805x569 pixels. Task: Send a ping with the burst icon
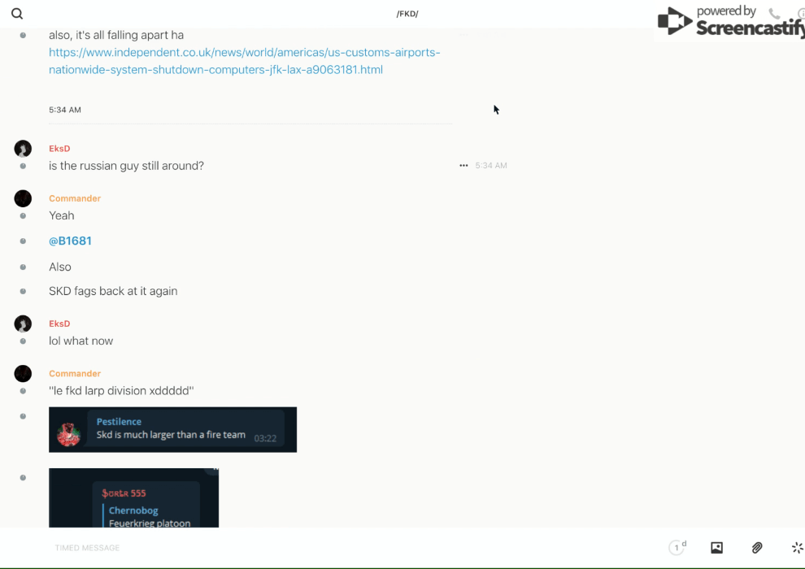[x=797, y=548]
